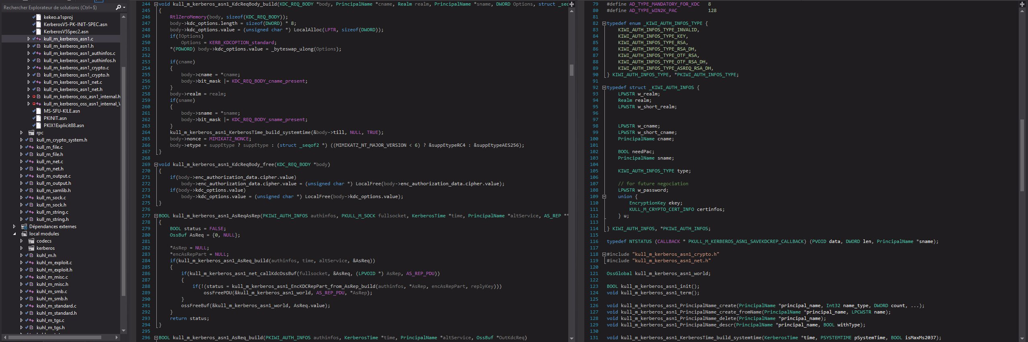Select the kekeo.a1sproj file icon
Viewport: 1028px width, 342px height.
click(39, 17)
